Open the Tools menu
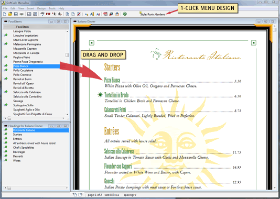 [52, 8]
